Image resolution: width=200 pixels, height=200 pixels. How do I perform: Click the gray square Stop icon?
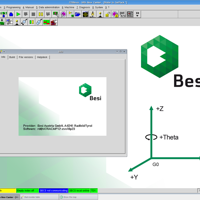coord(33,14)
